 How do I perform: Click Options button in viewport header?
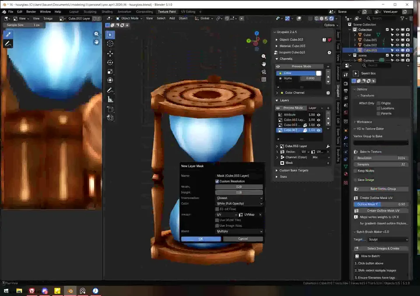click(x=331, y=25)
